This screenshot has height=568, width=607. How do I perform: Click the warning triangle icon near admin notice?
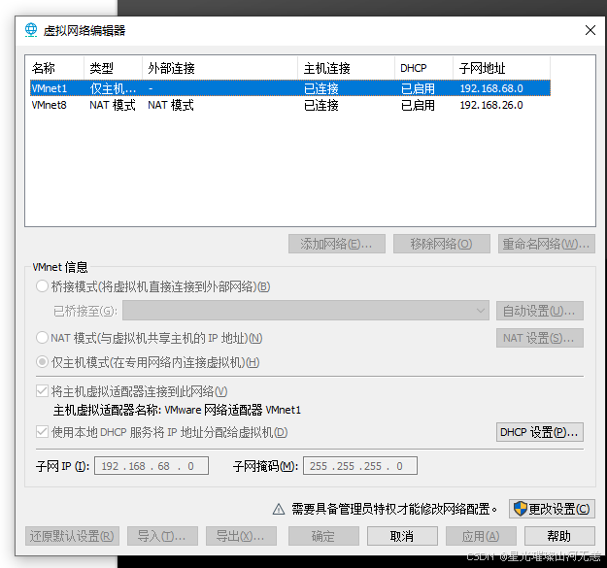pos(279,509)
